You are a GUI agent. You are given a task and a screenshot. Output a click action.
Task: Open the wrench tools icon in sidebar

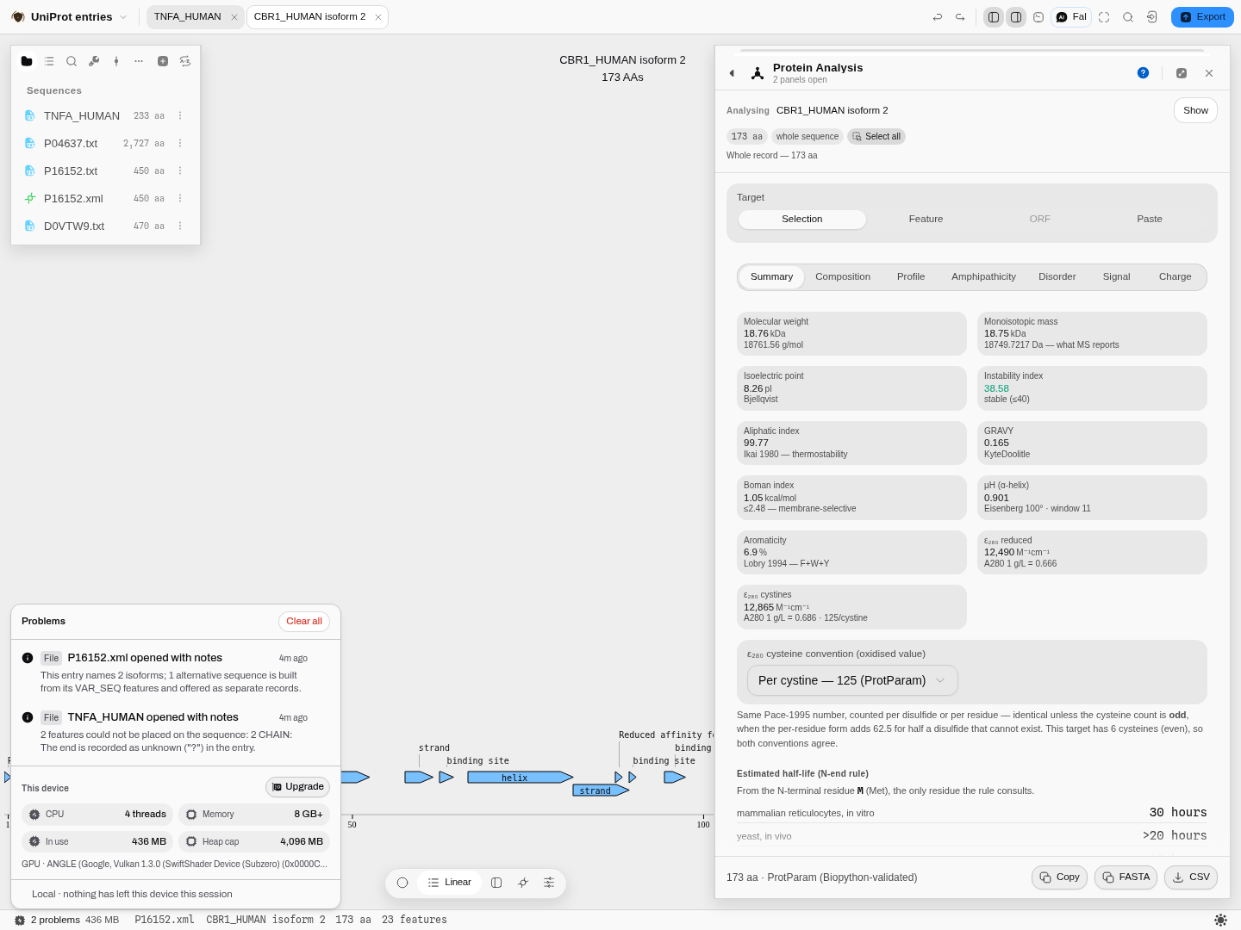click(x=94, y=61)
